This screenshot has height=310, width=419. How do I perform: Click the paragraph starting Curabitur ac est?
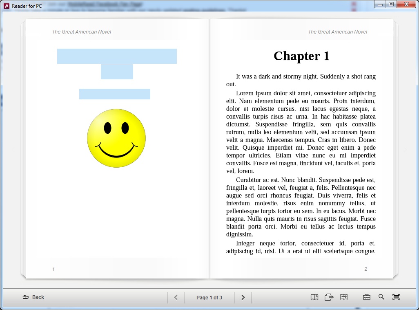pos(301,207)
